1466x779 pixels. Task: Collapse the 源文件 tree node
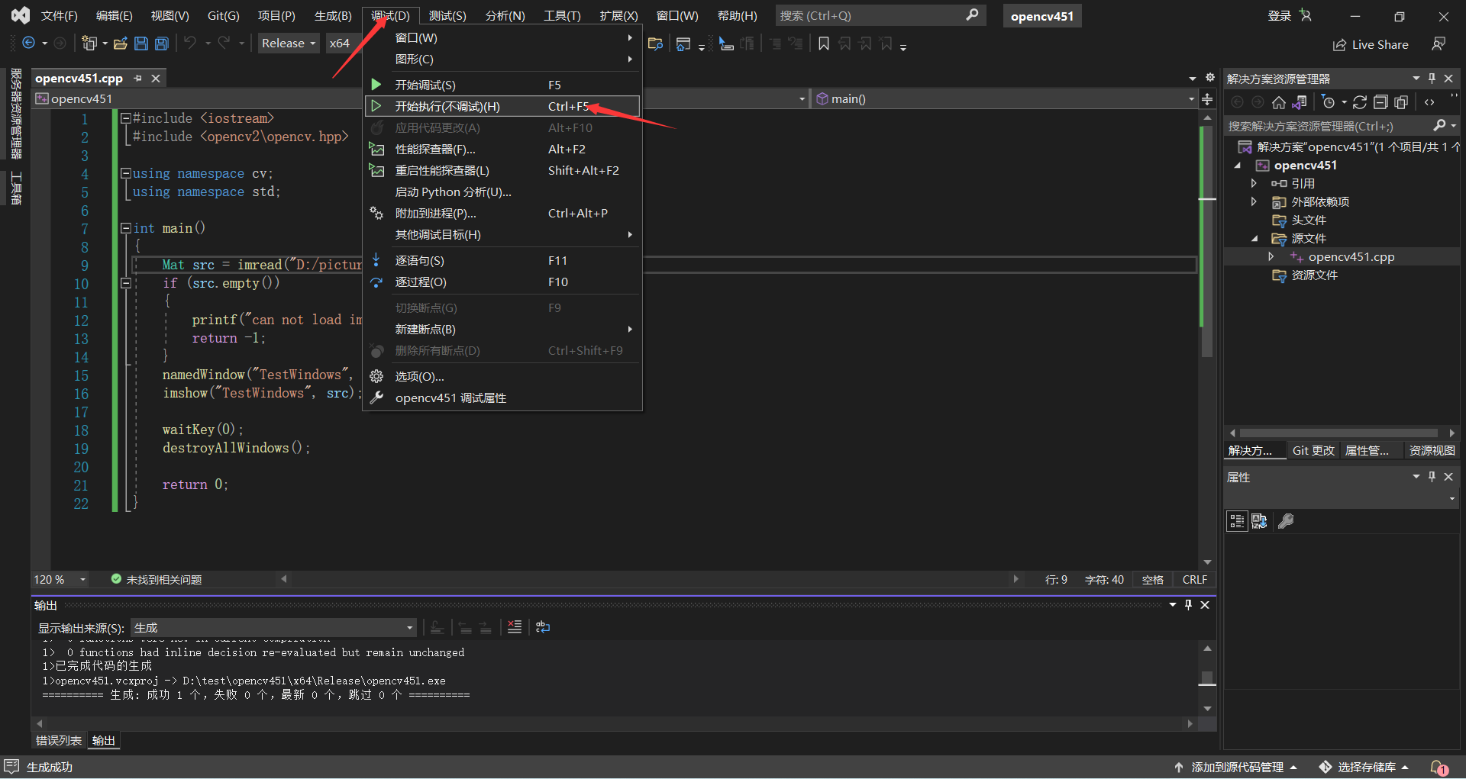(x=1254, y=239)
